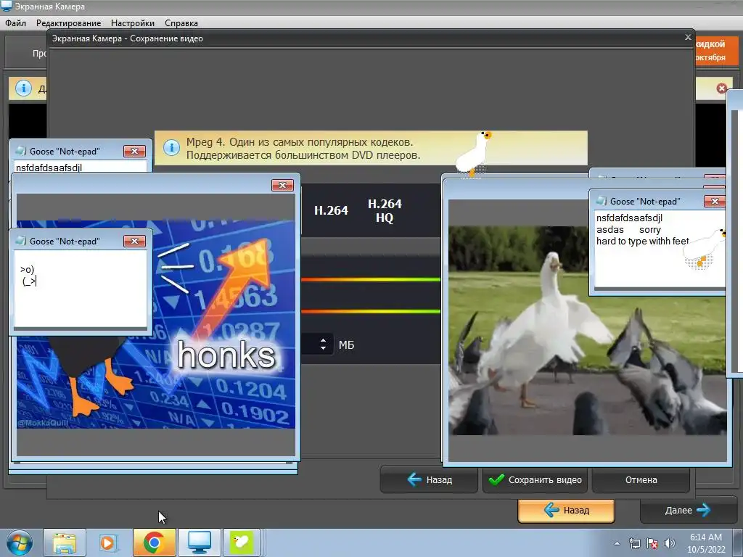Adjust the upper quality gradient slider

pyautogui.click(x=371, y=279)
